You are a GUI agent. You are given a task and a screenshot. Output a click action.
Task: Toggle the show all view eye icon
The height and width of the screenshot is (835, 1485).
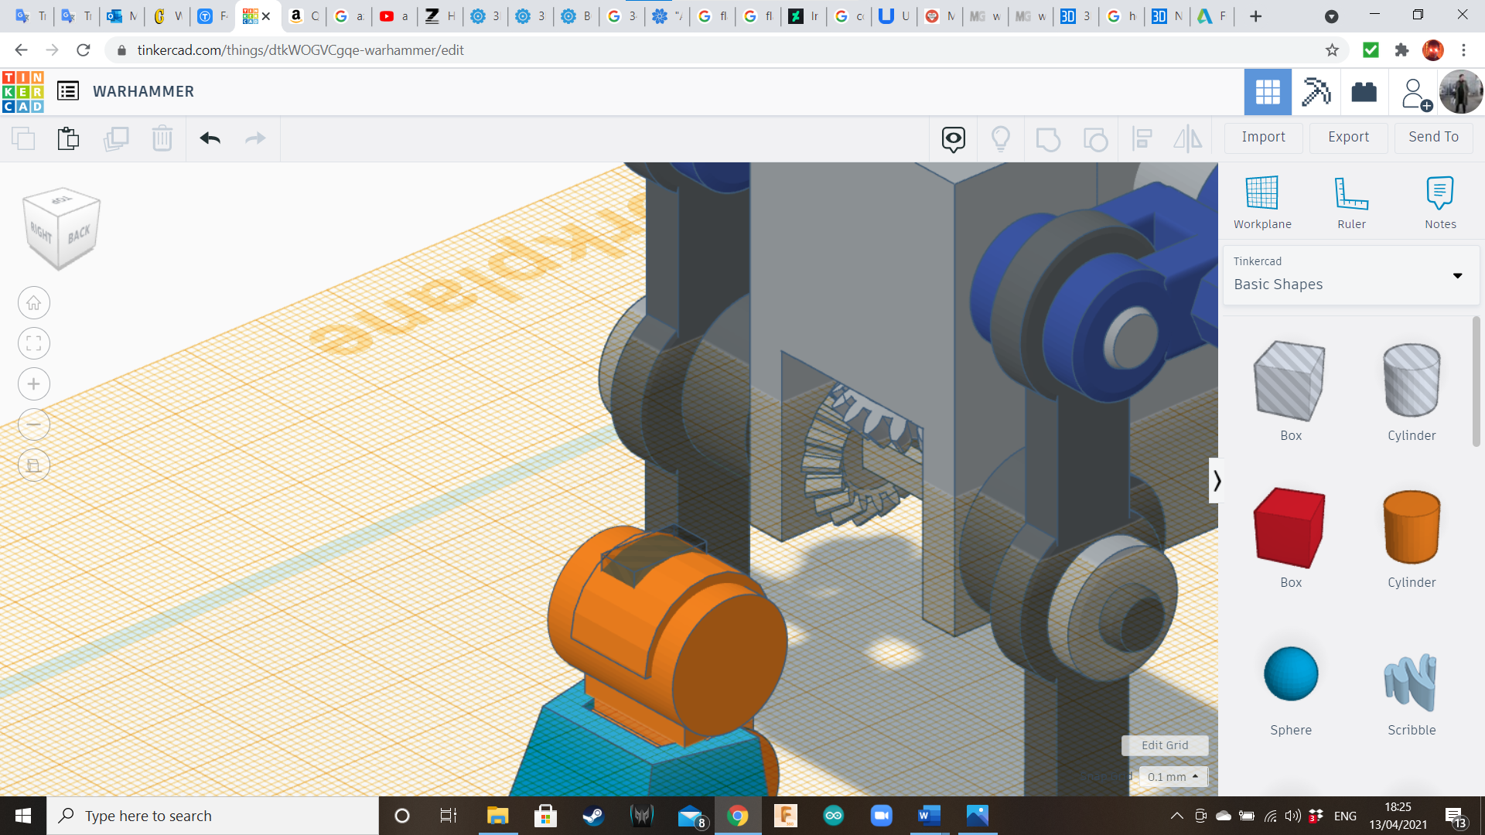(x=953, y=139)
